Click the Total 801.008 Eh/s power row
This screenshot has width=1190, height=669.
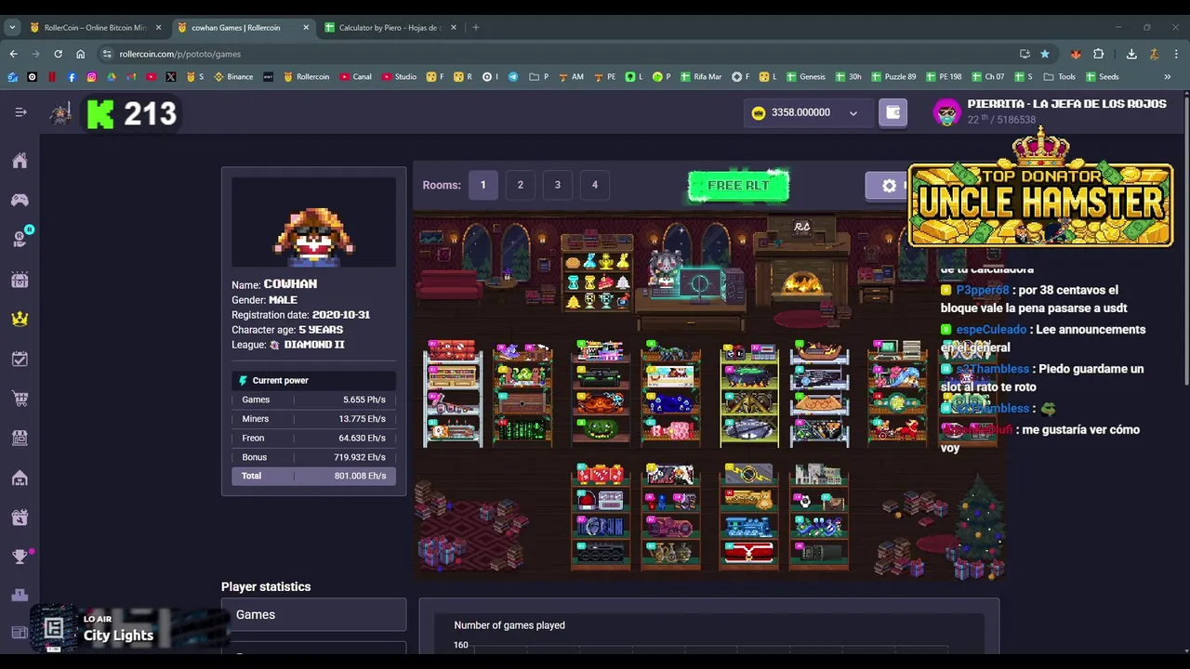click(x=313, y=476)
